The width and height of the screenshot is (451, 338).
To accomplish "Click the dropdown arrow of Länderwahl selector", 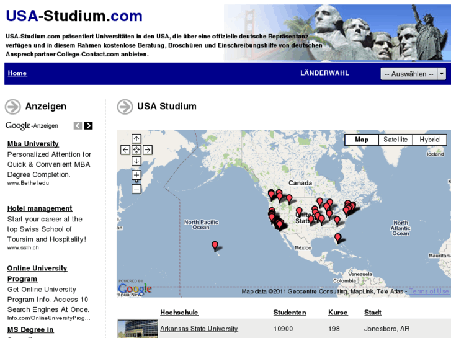I will (x=442, y=74).
